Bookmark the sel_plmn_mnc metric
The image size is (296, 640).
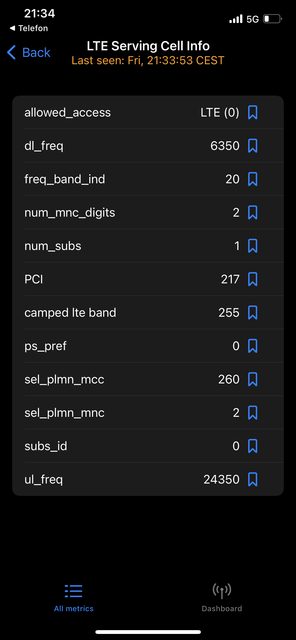tap(252, 413)
